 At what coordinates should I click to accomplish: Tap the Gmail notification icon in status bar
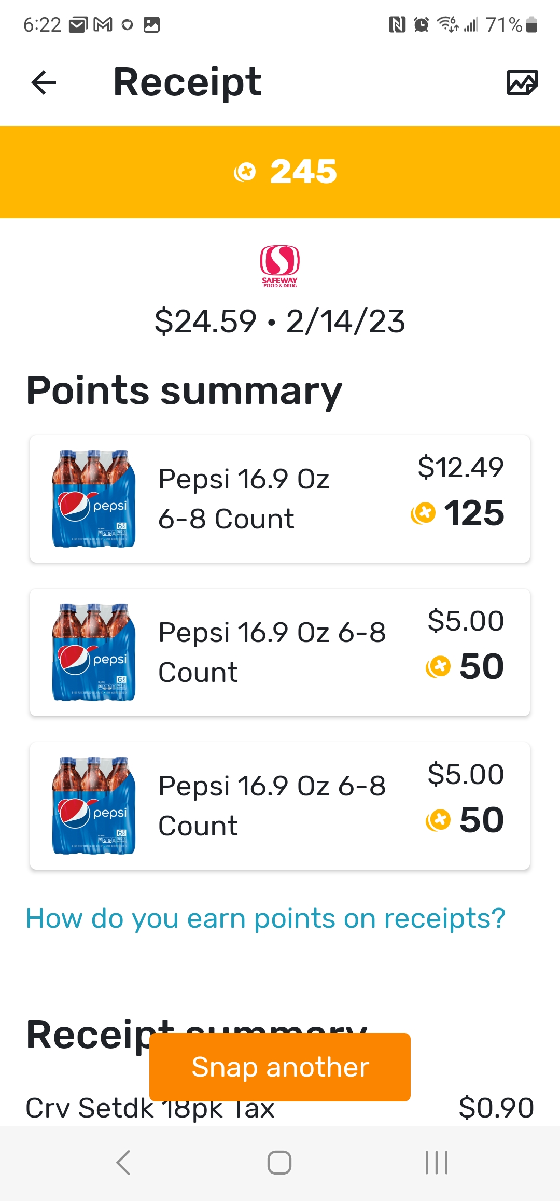click(x=103, y=24)
